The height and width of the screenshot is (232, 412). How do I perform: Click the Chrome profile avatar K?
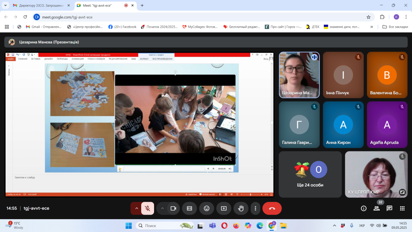[x=396, y=17]
